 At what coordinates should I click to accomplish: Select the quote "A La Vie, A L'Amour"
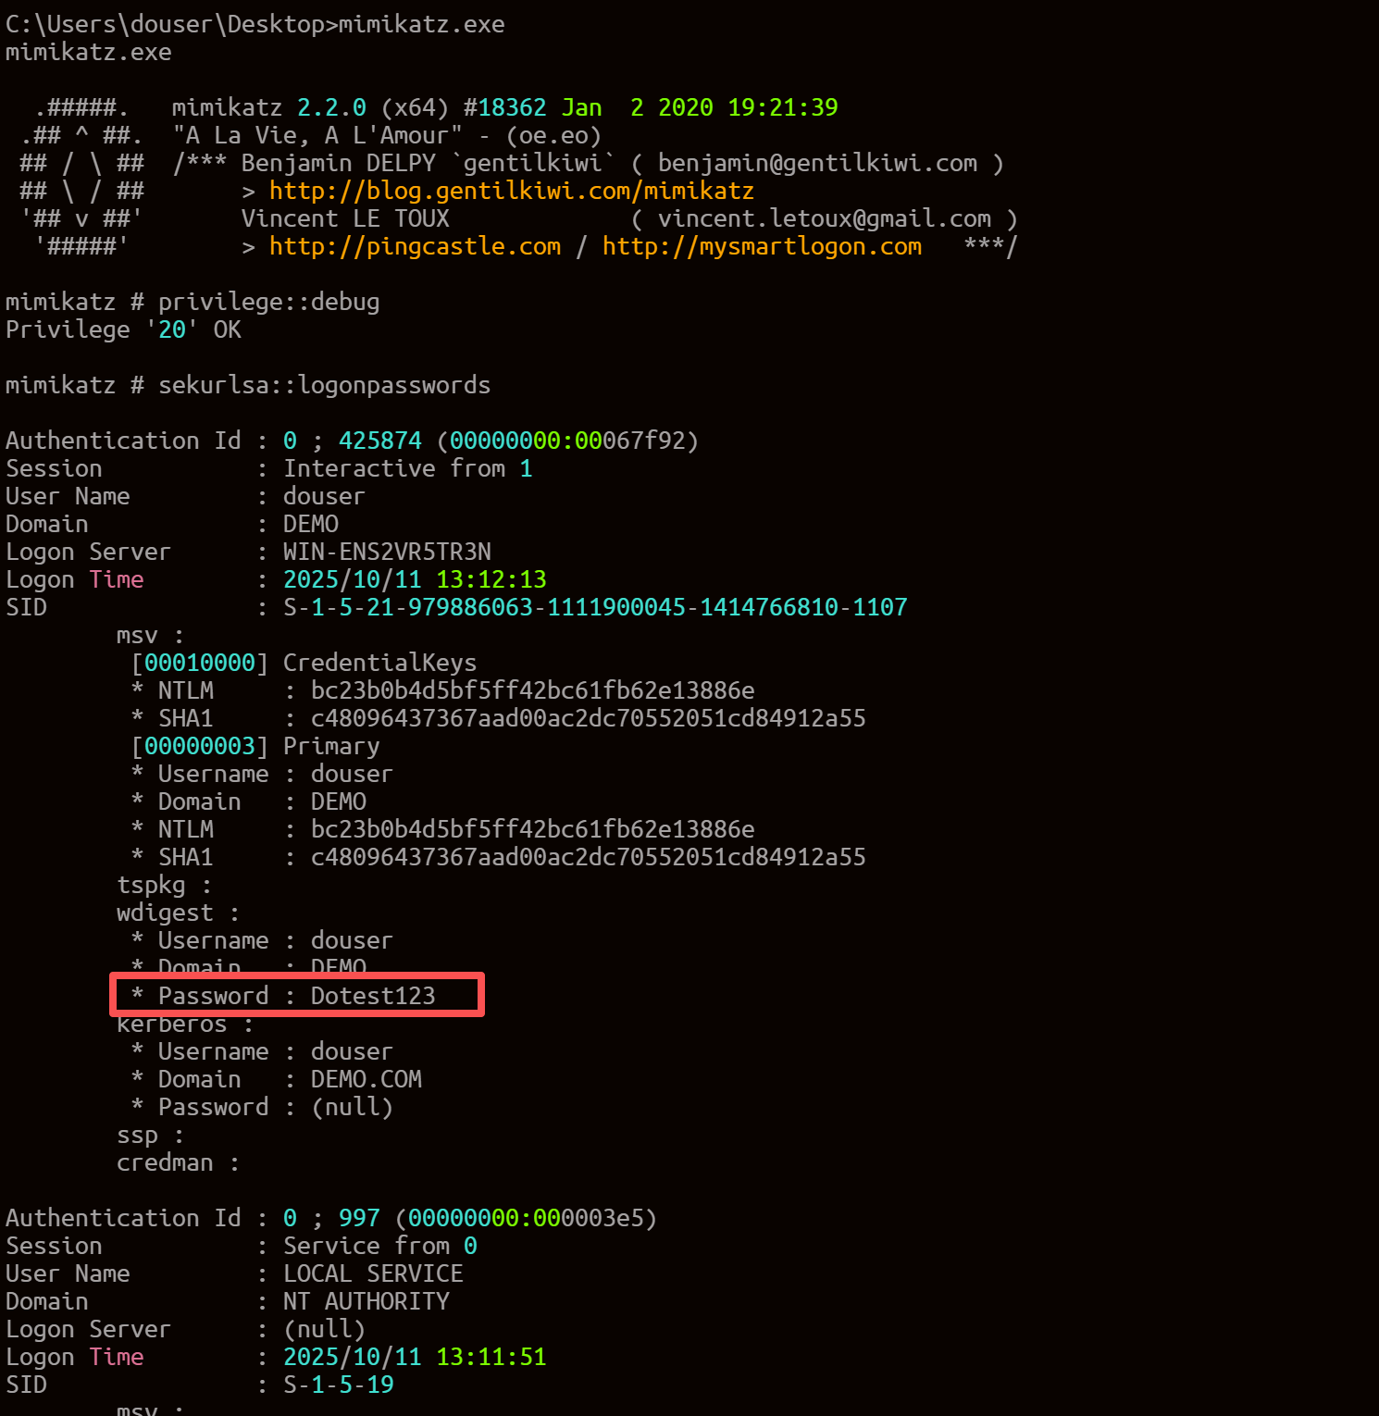click(x=317, y=136)
